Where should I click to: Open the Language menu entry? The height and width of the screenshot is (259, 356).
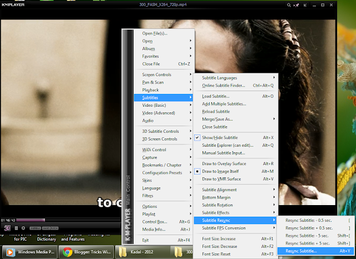(x=164, y=188)
